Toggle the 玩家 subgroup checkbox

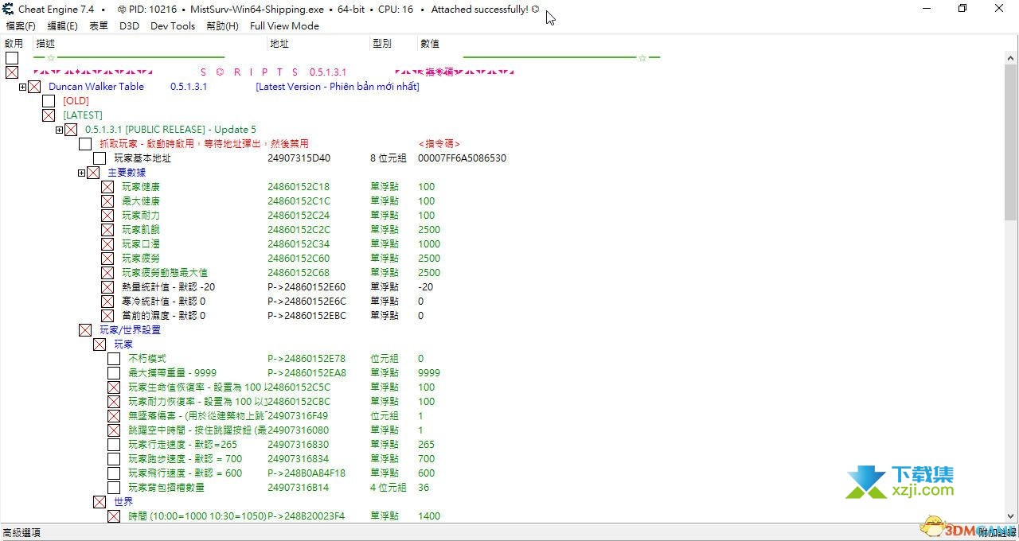(100, 344)
